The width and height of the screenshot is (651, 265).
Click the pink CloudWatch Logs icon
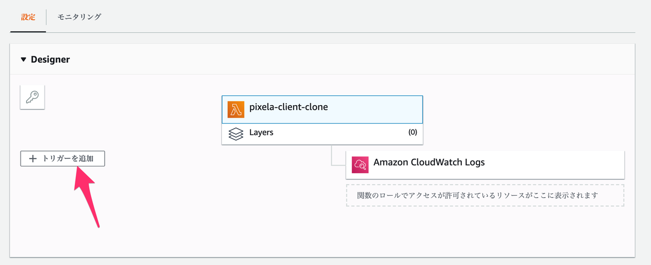tap(360, 164)
